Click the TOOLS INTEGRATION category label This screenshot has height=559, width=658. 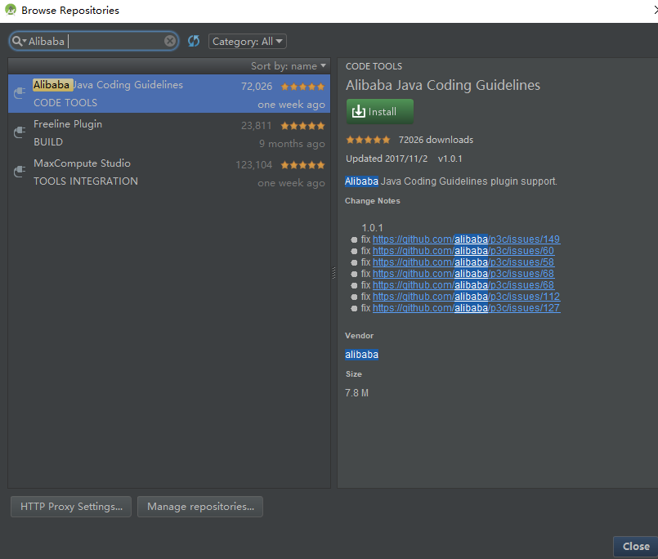click(86, 181)
